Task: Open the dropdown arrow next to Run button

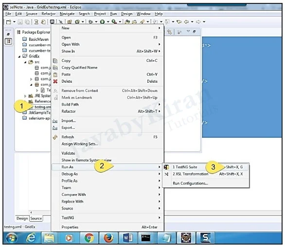Action: click(x=108, y=22)
